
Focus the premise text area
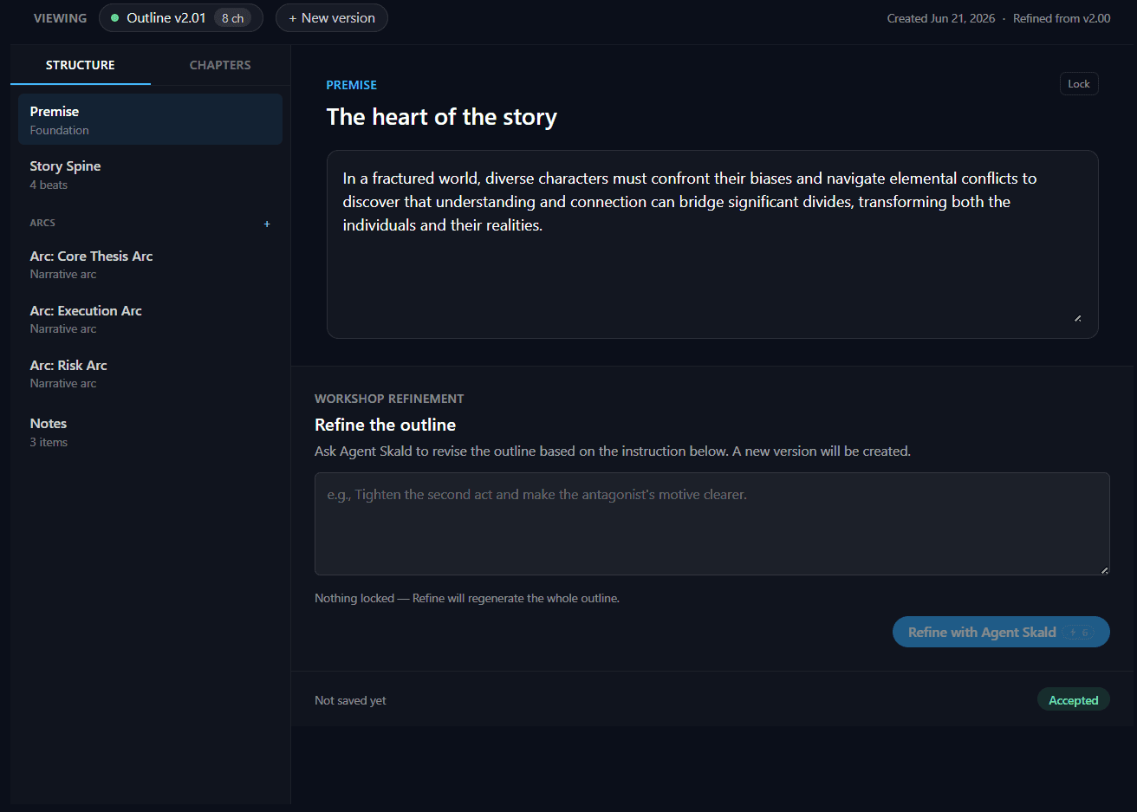point(712,244)
